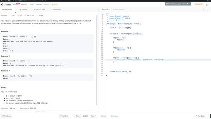This screenshot has width=211, height=119.
Task: Click the 'Example 2:' heading
Action: 6,56
